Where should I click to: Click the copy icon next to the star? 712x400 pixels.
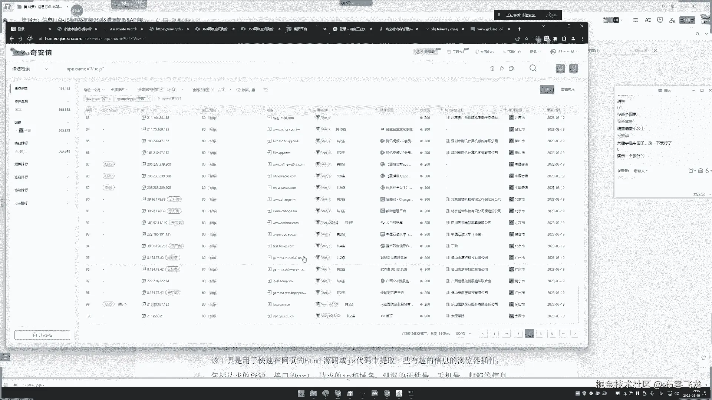511,69
